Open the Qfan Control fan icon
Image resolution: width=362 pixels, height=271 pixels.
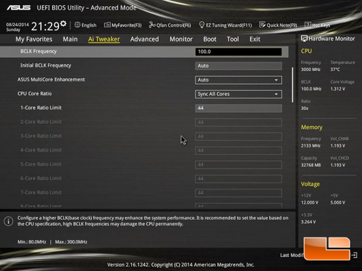tap(152, 25)
